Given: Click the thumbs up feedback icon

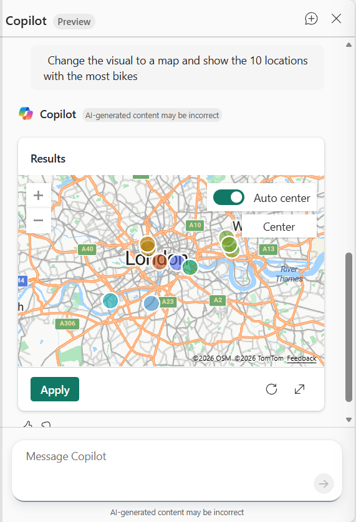Looking at the screenshot, I should (x=28, y=424).
